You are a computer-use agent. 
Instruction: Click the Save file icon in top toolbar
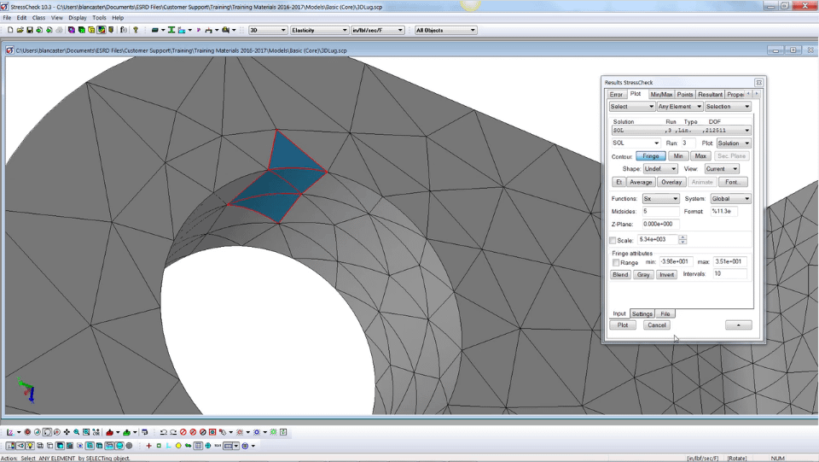pyautogui.click(x=30, y=30)
